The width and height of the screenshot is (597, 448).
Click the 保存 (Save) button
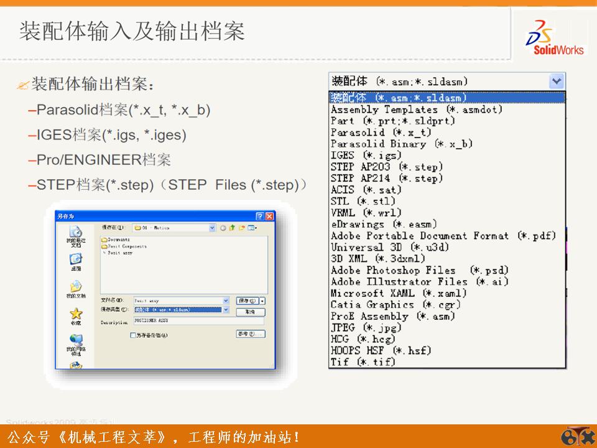(x=248, y=300)
